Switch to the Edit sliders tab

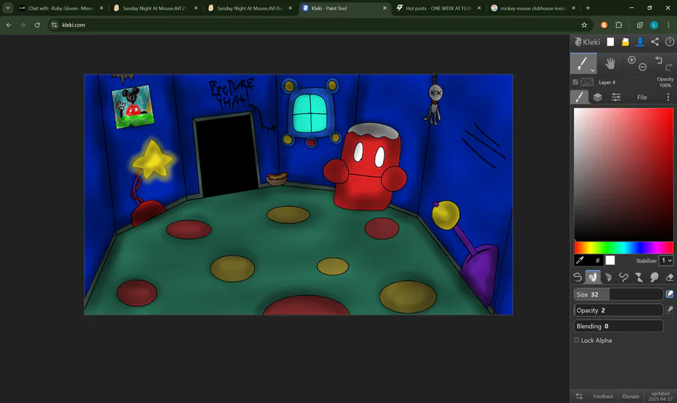616,98
